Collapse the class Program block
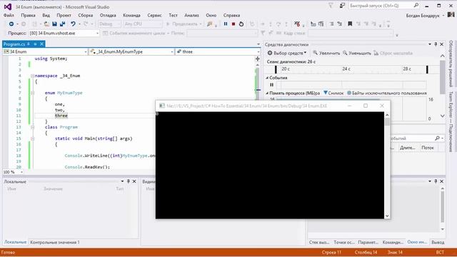 point(32,127)
